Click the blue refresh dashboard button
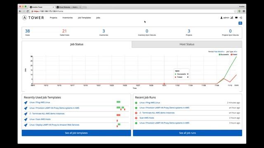 240,23
